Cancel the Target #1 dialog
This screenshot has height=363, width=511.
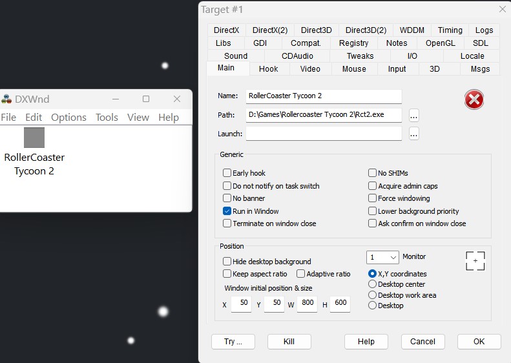coord(422,342)
